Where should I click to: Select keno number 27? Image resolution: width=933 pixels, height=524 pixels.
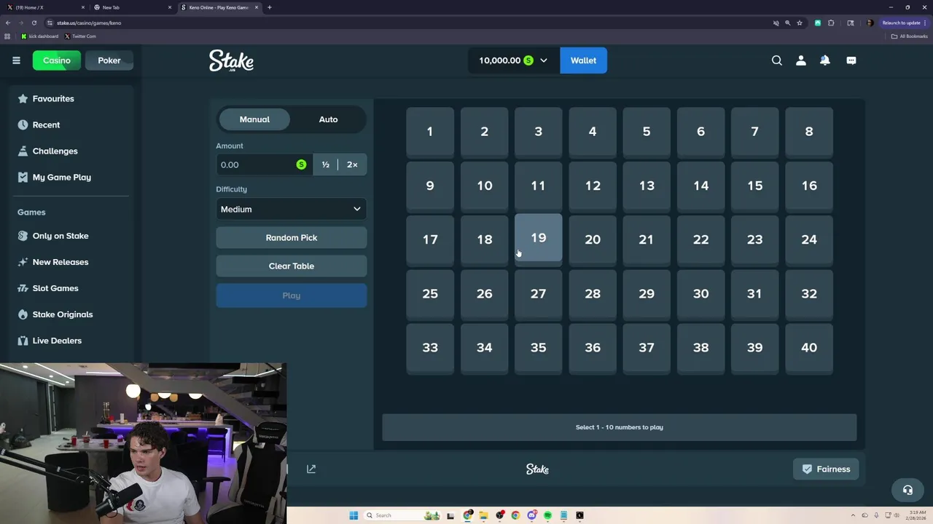539,294
